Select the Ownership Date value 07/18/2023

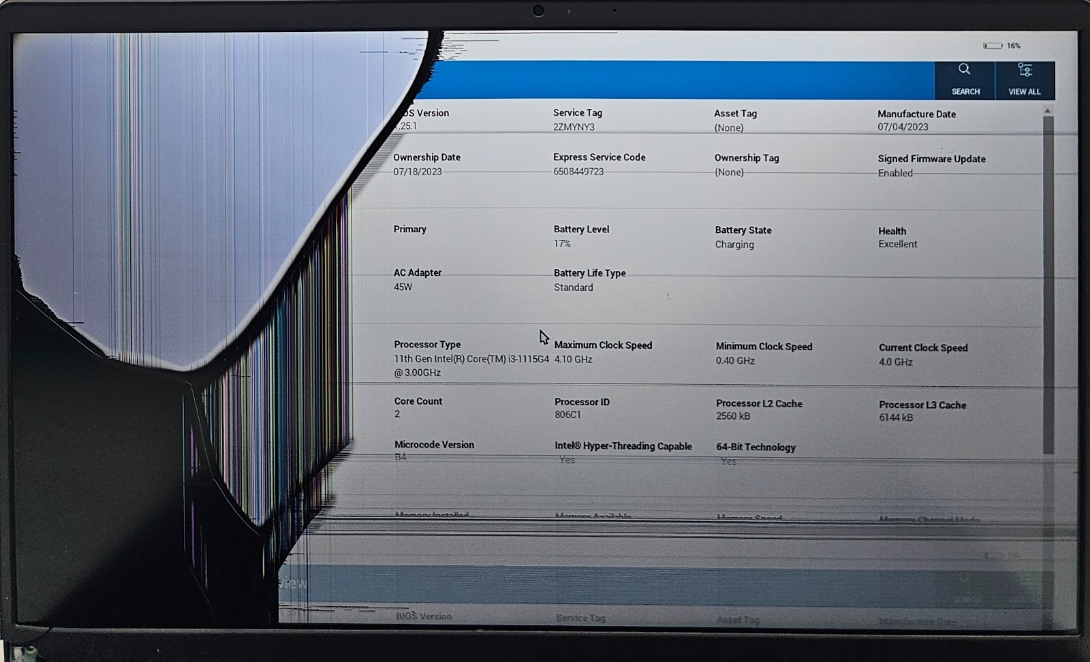tap(418, 172)
